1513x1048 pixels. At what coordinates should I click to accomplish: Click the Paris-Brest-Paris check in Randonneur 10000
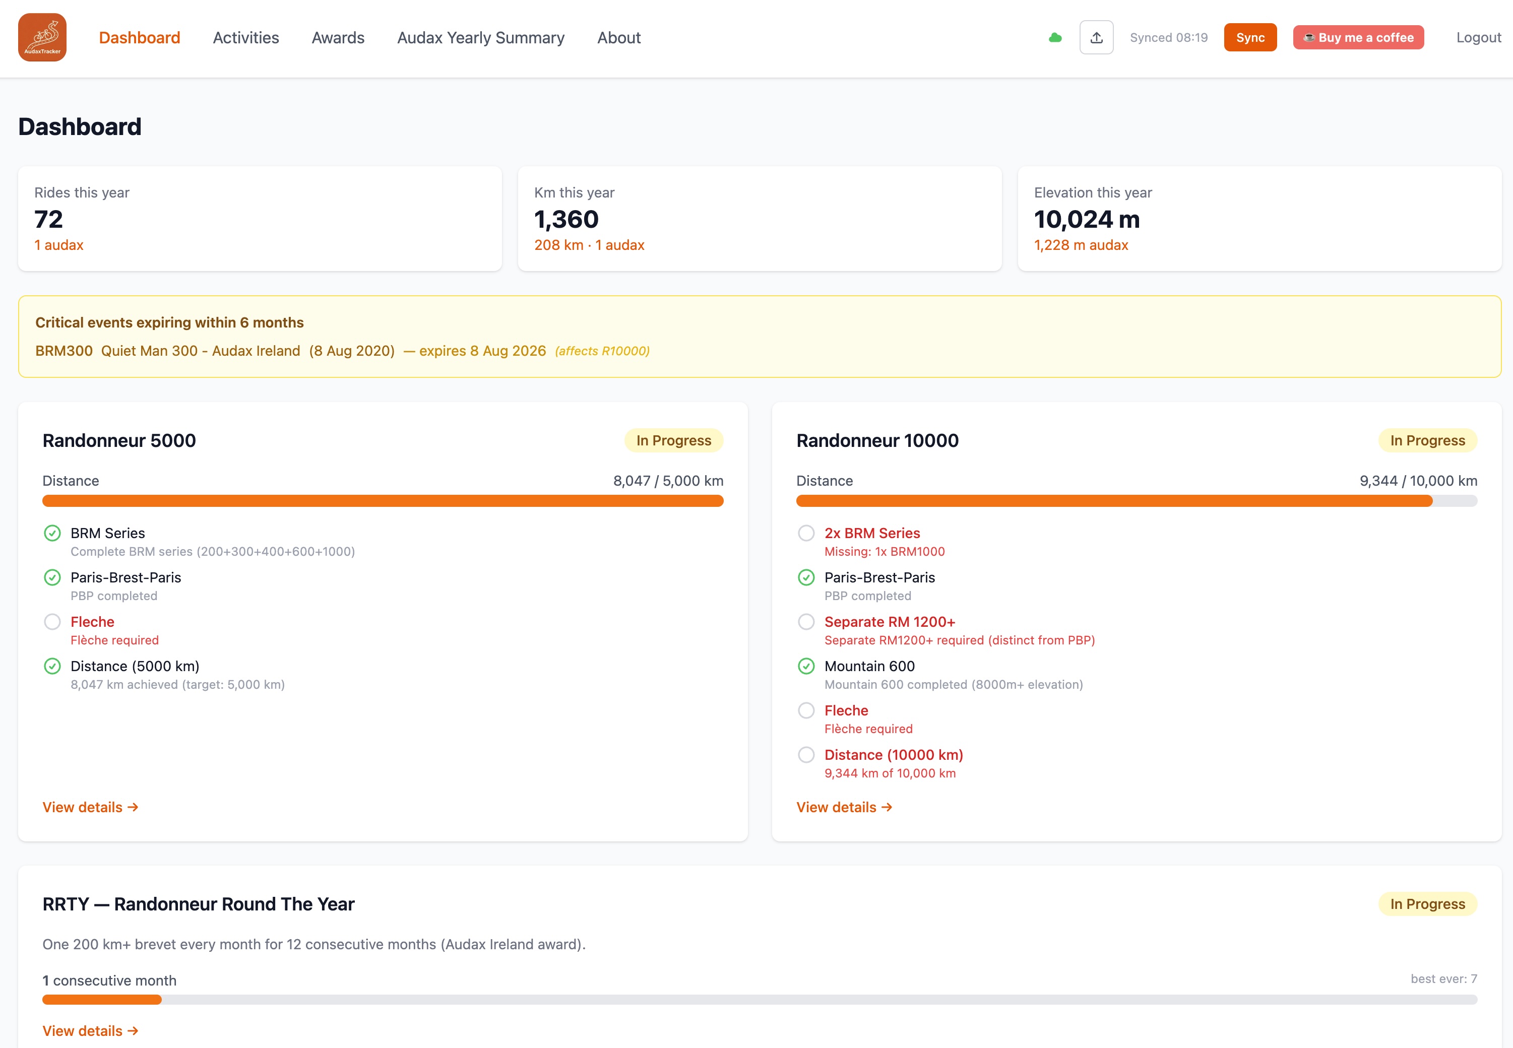coord(806,577)
